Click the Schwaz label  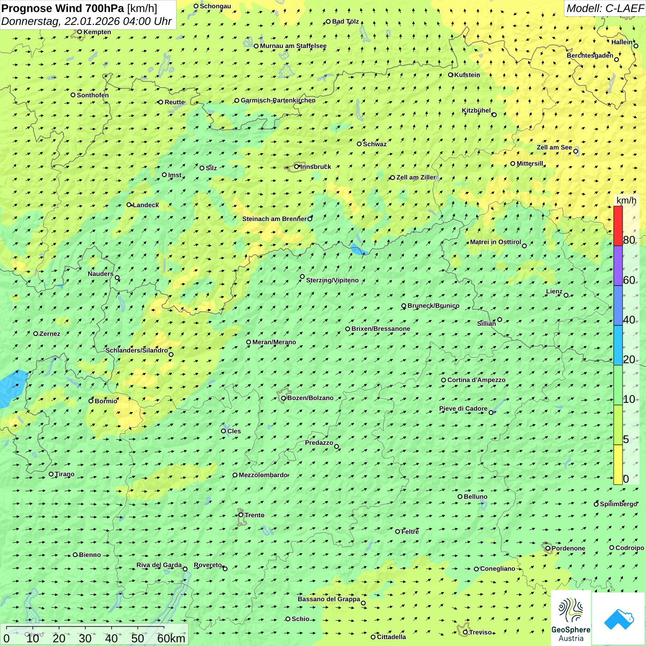tap(375, 144)
